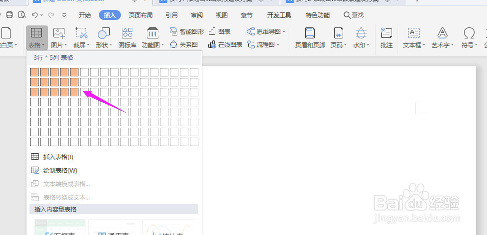Click the 表格 table icon
Image resolution: width=487 pixels, height=235 pixels.
pos(36,32)
